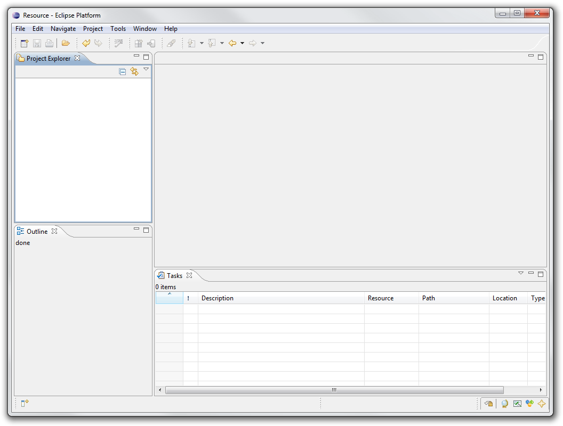Go to Previous Annotation icon
Screen dimensions: 563x426
point(212,43)
